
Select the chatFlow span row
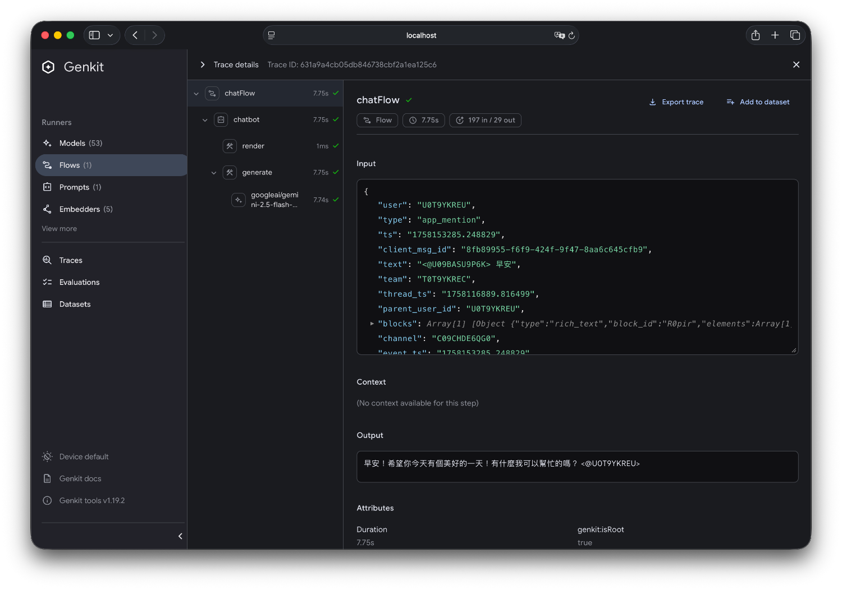point(266,93)
